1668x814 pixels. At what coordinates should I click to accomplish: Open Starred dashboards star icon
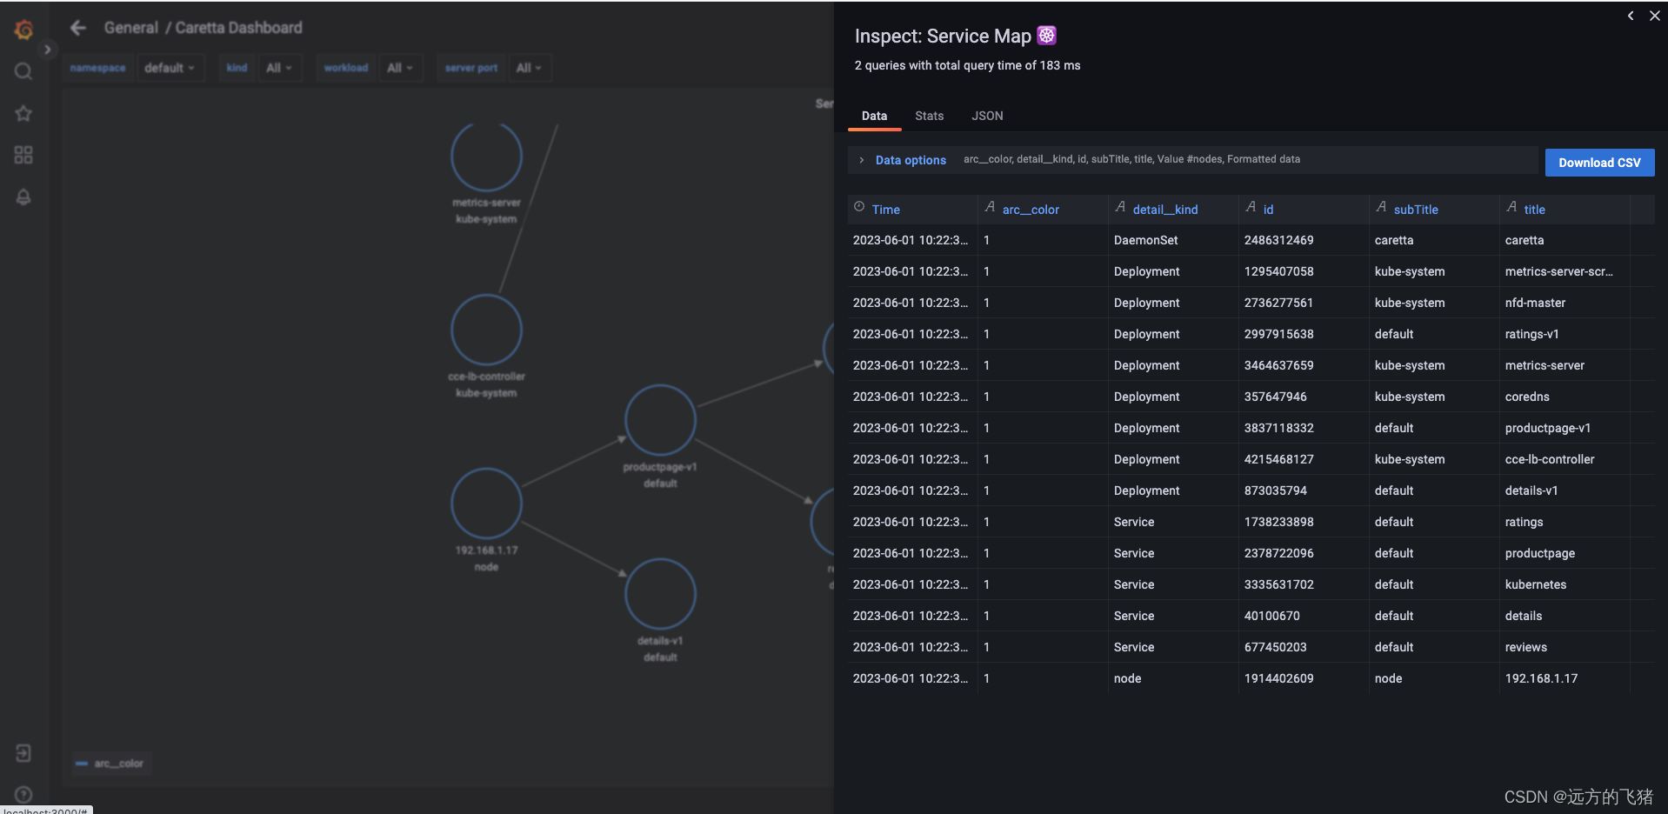(x=23, y=113)
